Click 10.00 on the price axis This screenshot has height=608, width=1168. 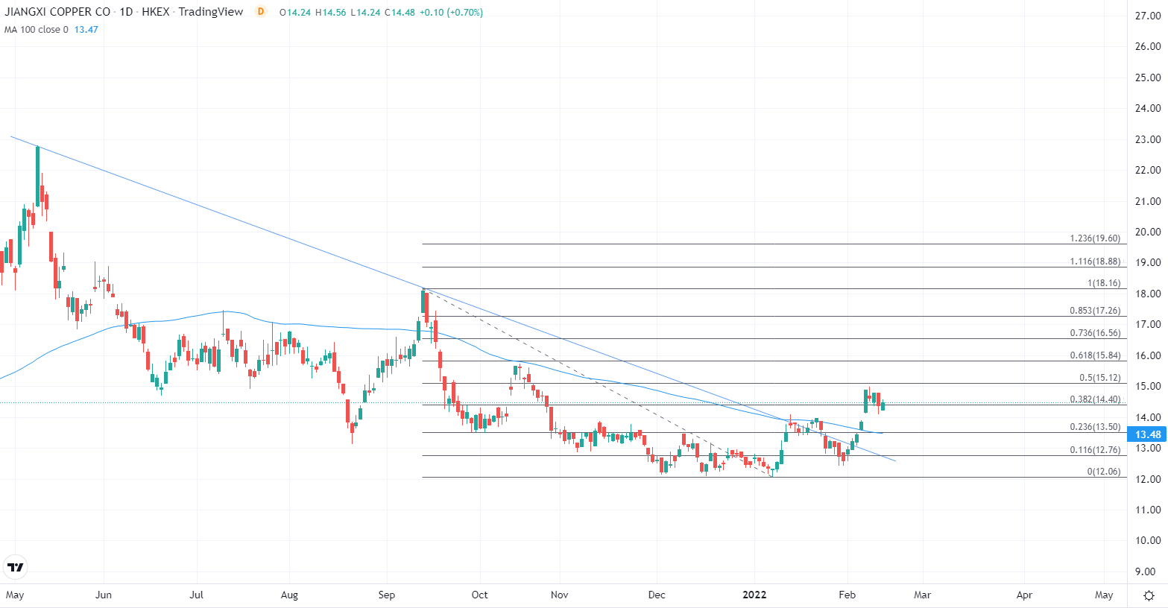(x=1148, y=540)
